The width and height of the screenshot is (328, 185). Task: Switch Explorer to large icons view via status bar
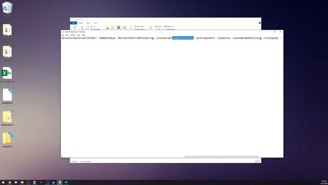coord(259,161)
